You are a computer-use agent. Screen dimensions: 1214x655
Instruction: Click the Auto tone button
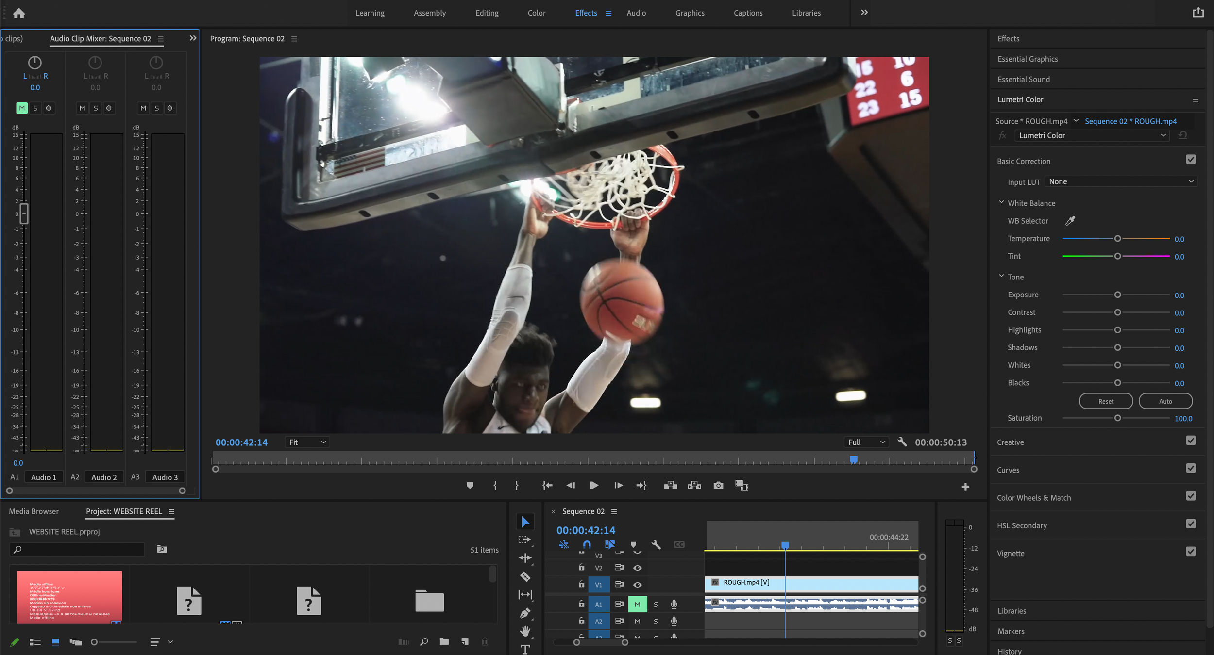pos(1165,401)
